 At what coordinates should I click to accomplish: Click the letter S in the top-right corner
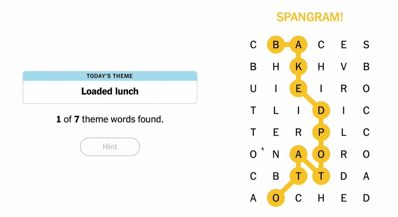366,44
